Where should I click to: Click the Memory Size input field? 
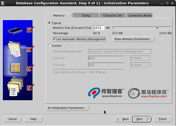(x=99, y=28)
